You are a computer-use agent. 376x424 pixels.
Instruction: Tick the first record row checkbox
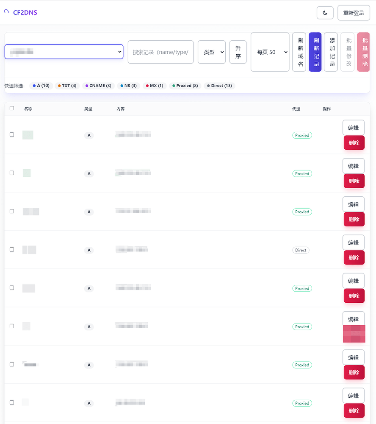click(x=12, y=135)
